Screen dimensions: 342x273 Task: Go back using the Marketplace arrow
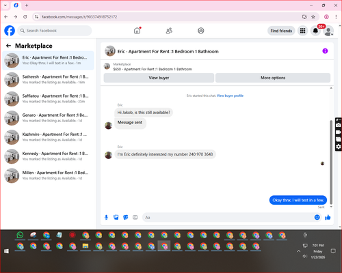[8, 46]
